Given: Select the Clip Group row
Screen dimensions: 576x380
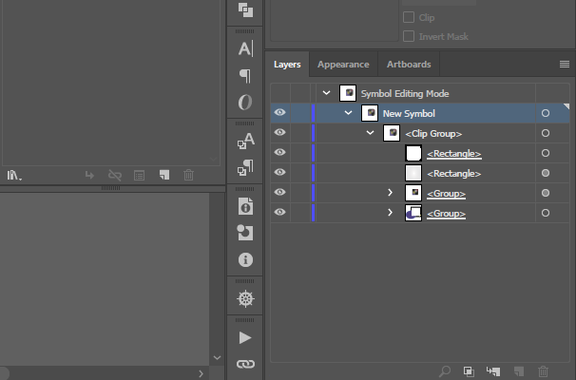Looking at the screenshot, I should [420, 133].
